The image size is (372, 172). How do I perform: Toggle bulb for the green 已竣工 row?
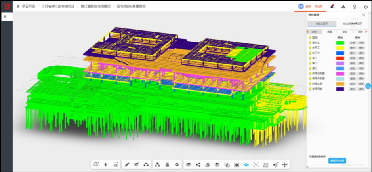[x=310, y=43]
